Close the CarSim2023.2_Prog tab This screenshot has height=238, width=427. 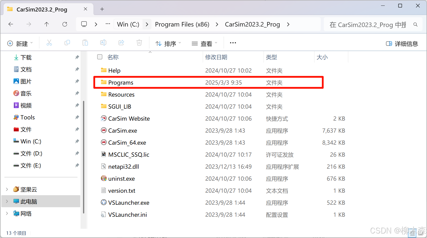(x=85, y=9)
